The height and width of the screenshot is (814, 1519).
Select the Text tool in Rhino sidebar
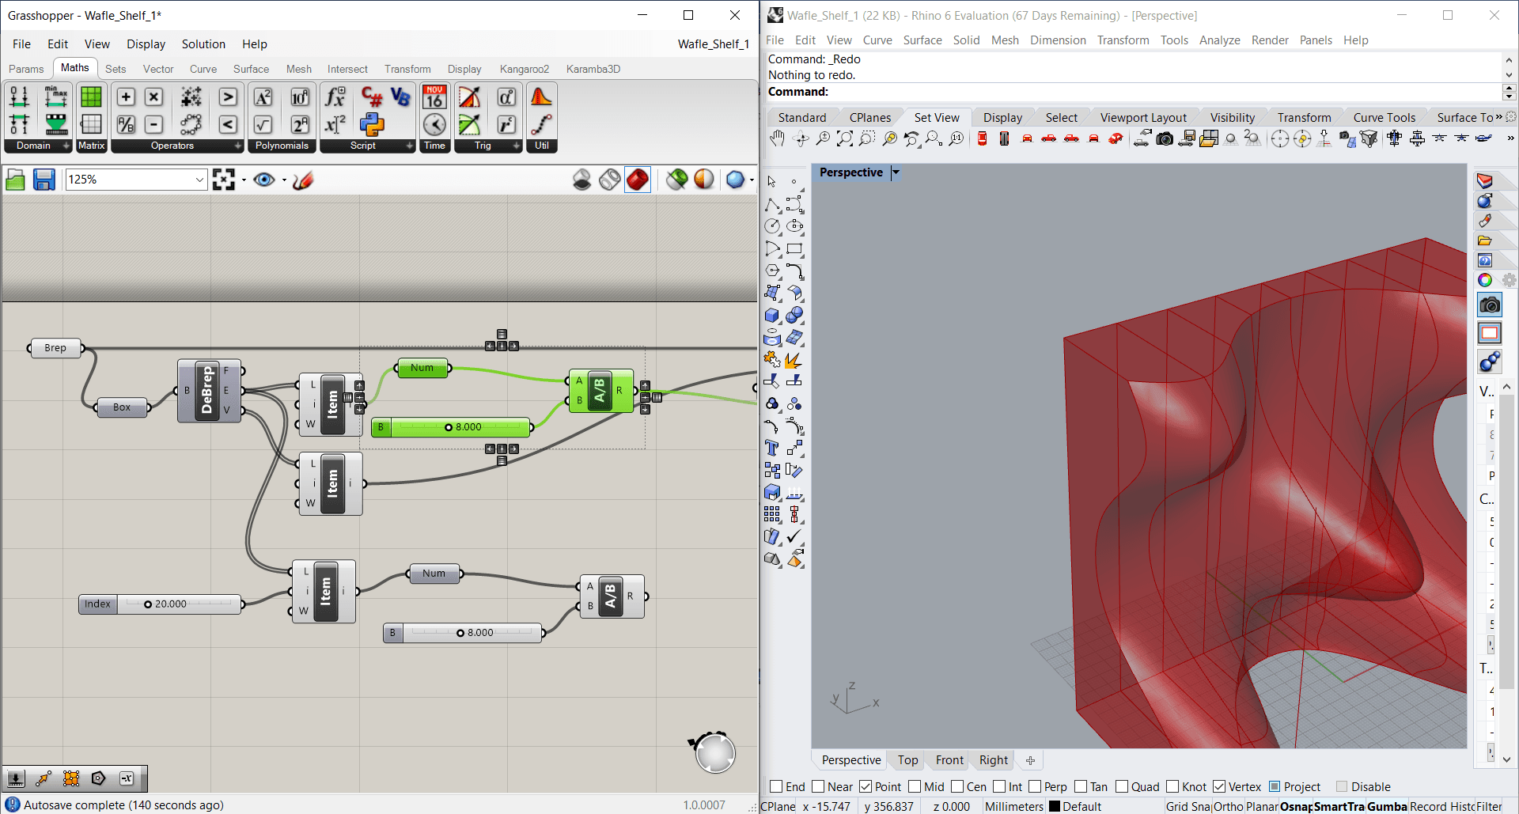click(772, 448)
